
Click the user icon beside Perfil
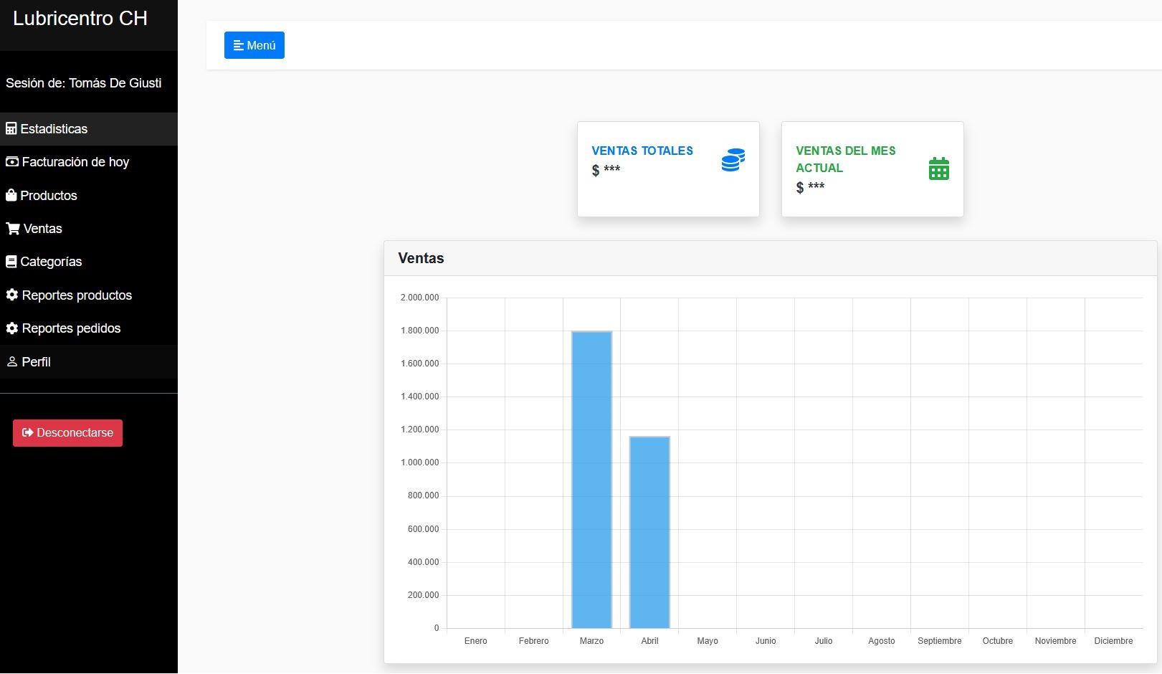click(12, 362)
